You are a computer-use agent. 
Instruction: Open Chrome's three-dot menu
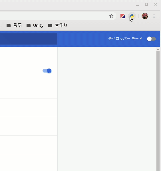coord(154,16)
